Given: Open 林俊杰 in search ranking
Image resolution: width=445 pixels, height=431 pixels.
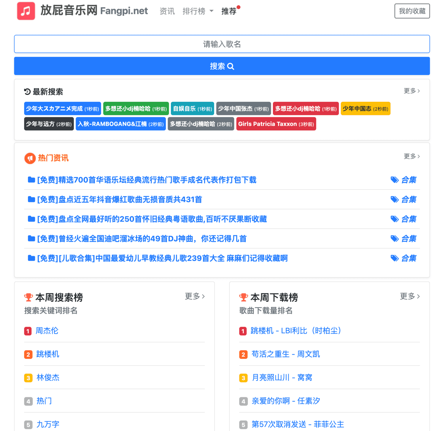Looking at the screenshot, I should (x=48, y=378).
